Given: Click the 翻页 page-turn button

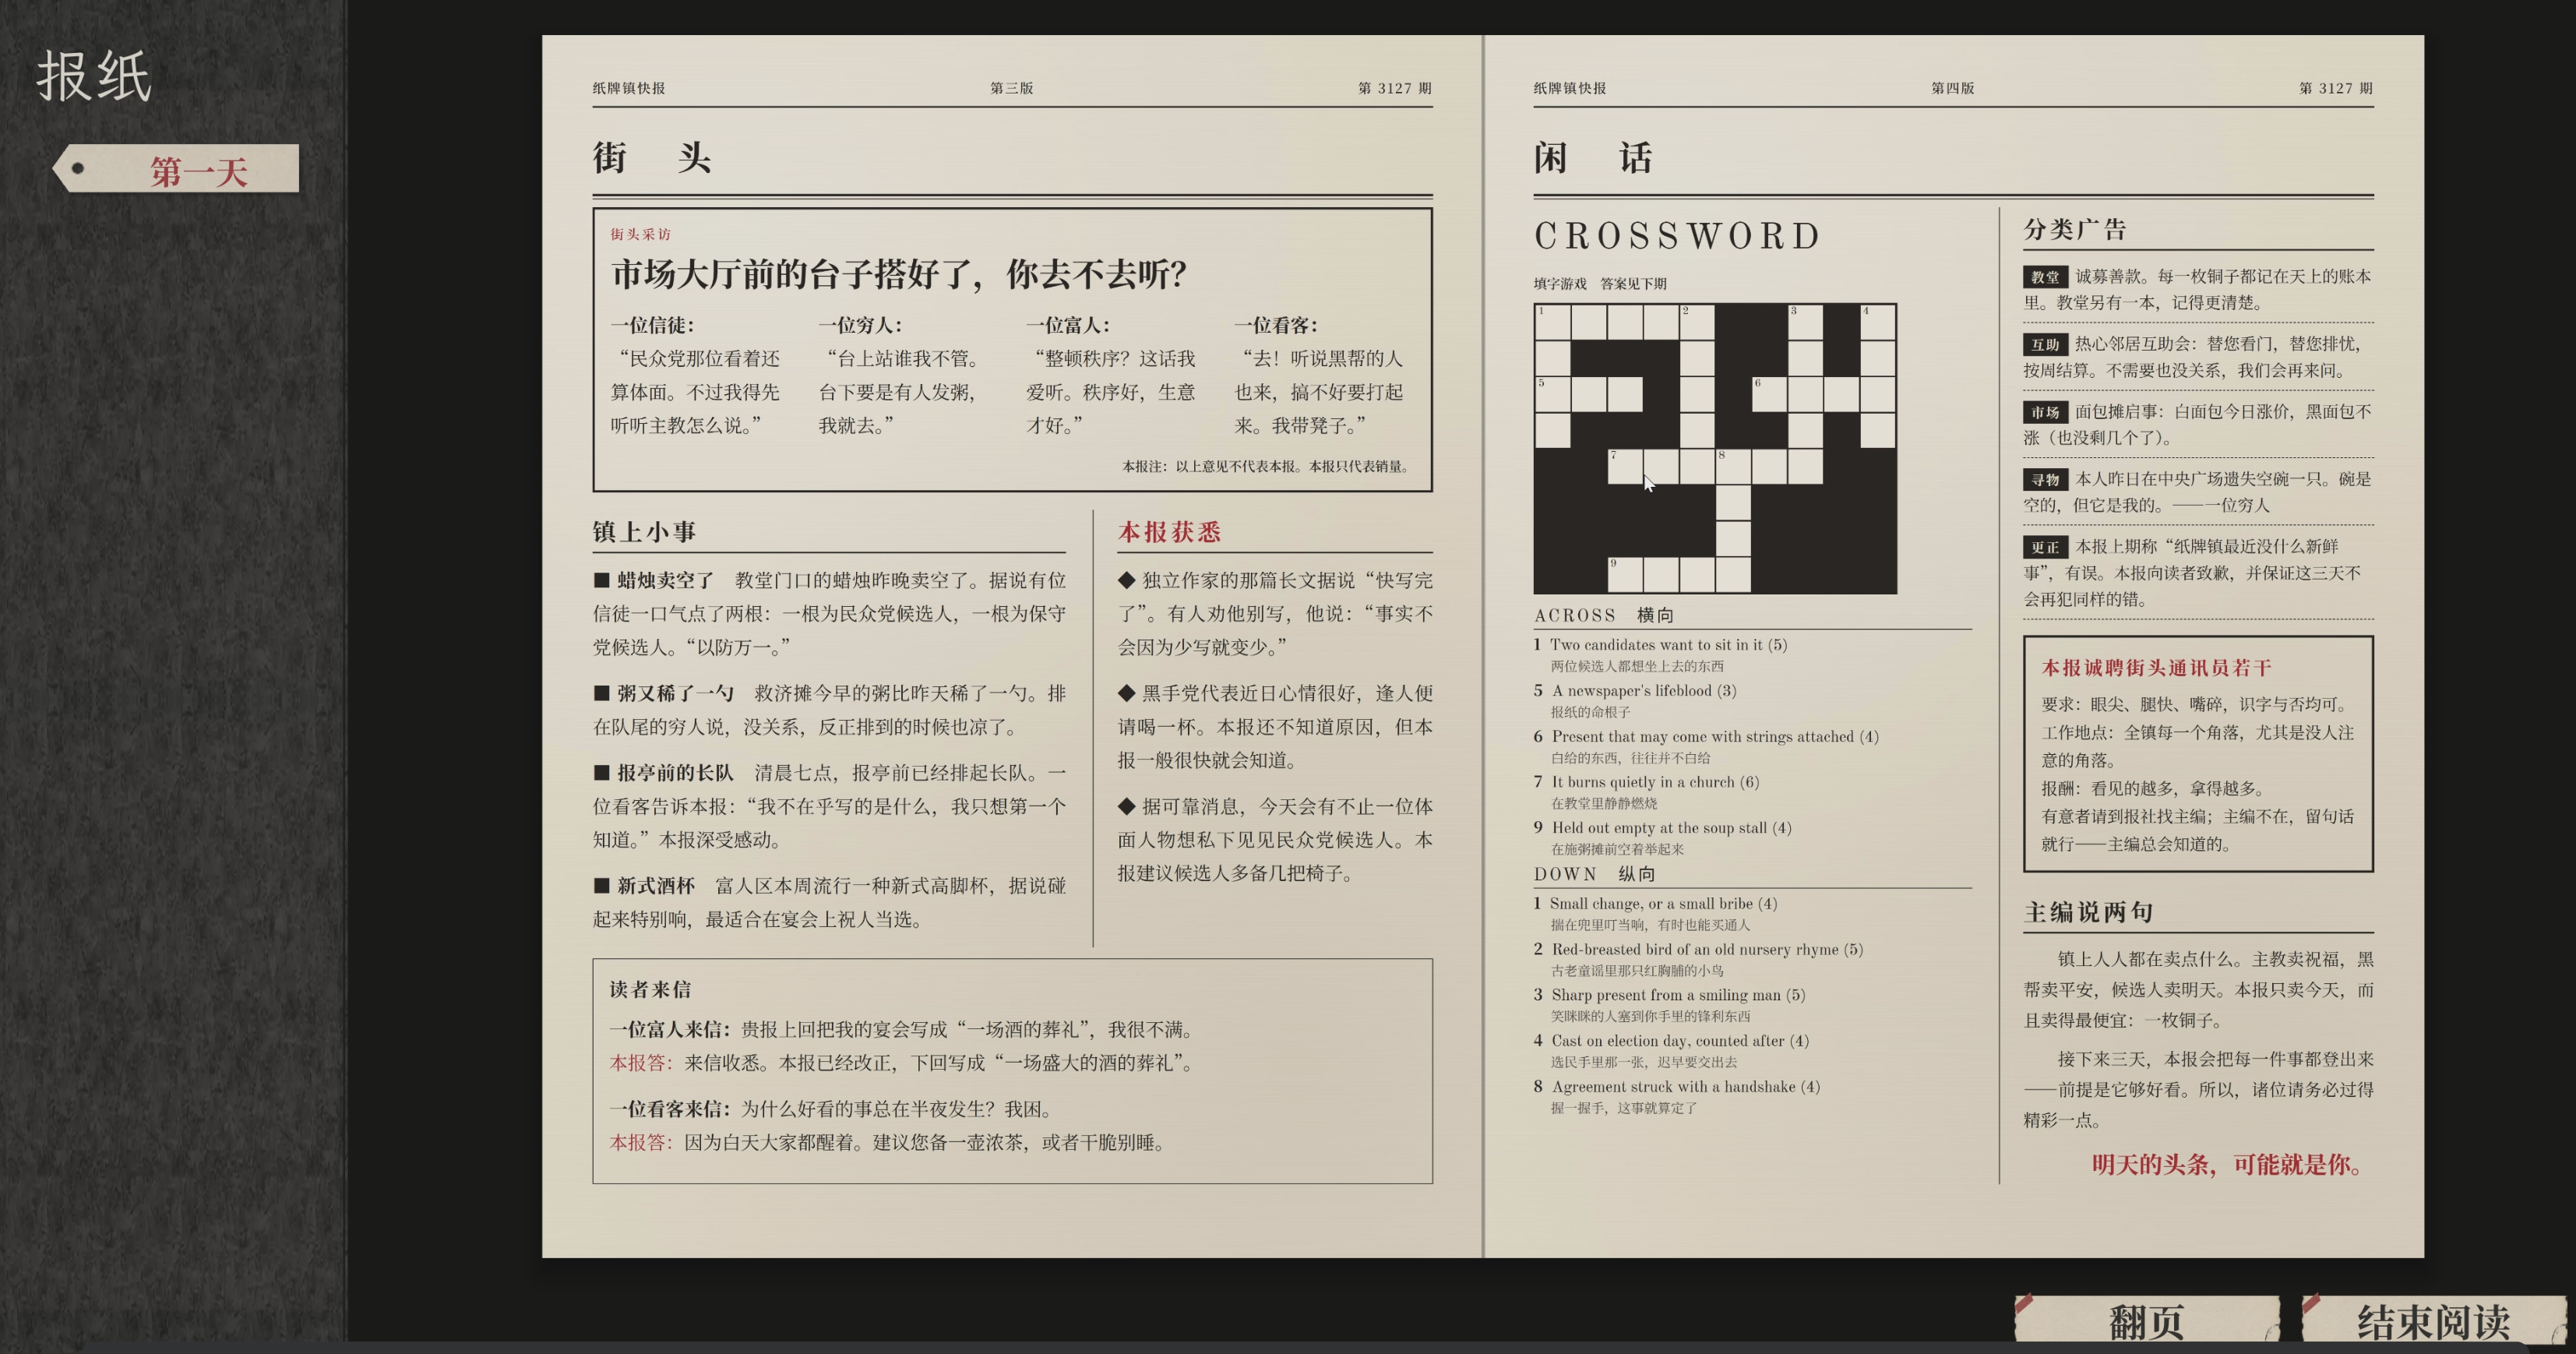Looking at the screenshot, I should tap(2146, 1321).
